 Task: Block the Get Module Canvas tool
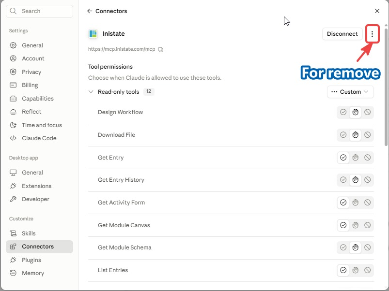point(367,225)
